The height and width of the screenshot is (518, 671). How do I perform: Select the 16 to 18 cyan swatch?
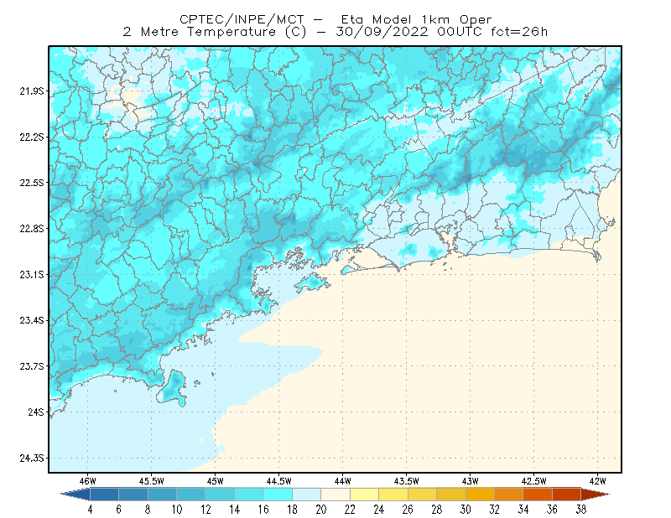[278, 495]
